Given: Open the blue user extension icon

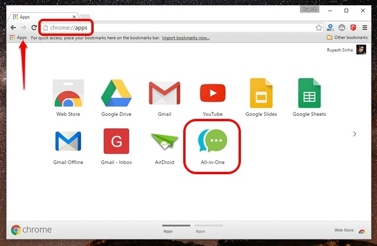Looking at the screenshot, I should (330, 28).
